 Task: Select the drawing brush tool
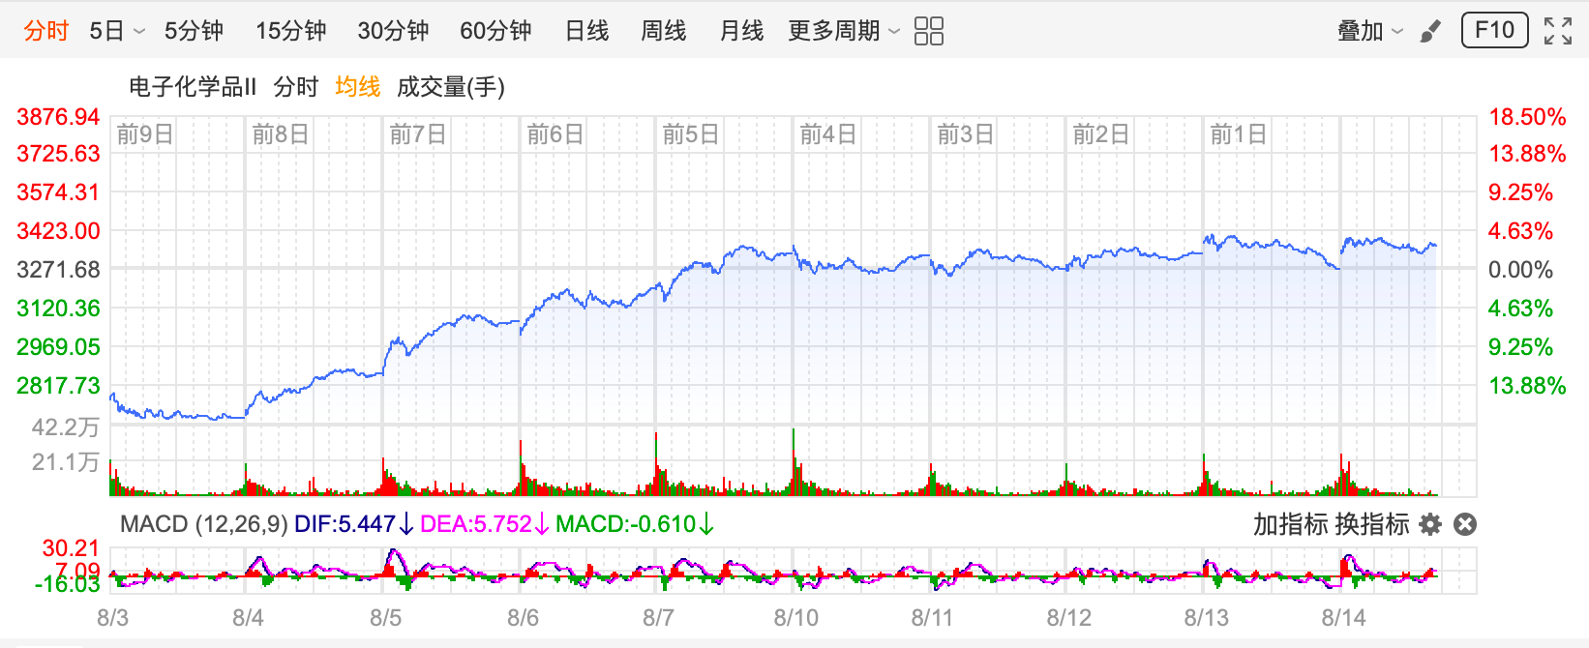click(x=1430, y=31)
